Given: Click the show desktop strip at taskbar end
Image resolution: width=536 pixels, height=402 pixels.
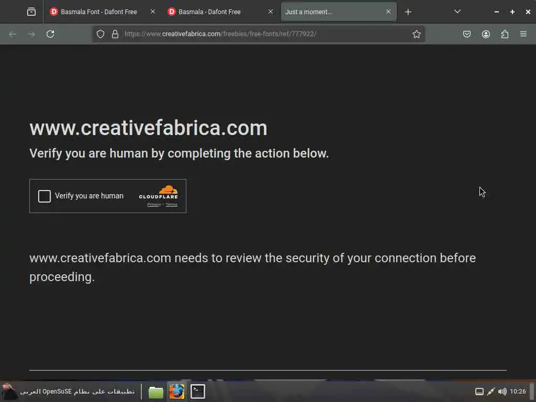Looking at the screenshot, I should tap(532, 392).
